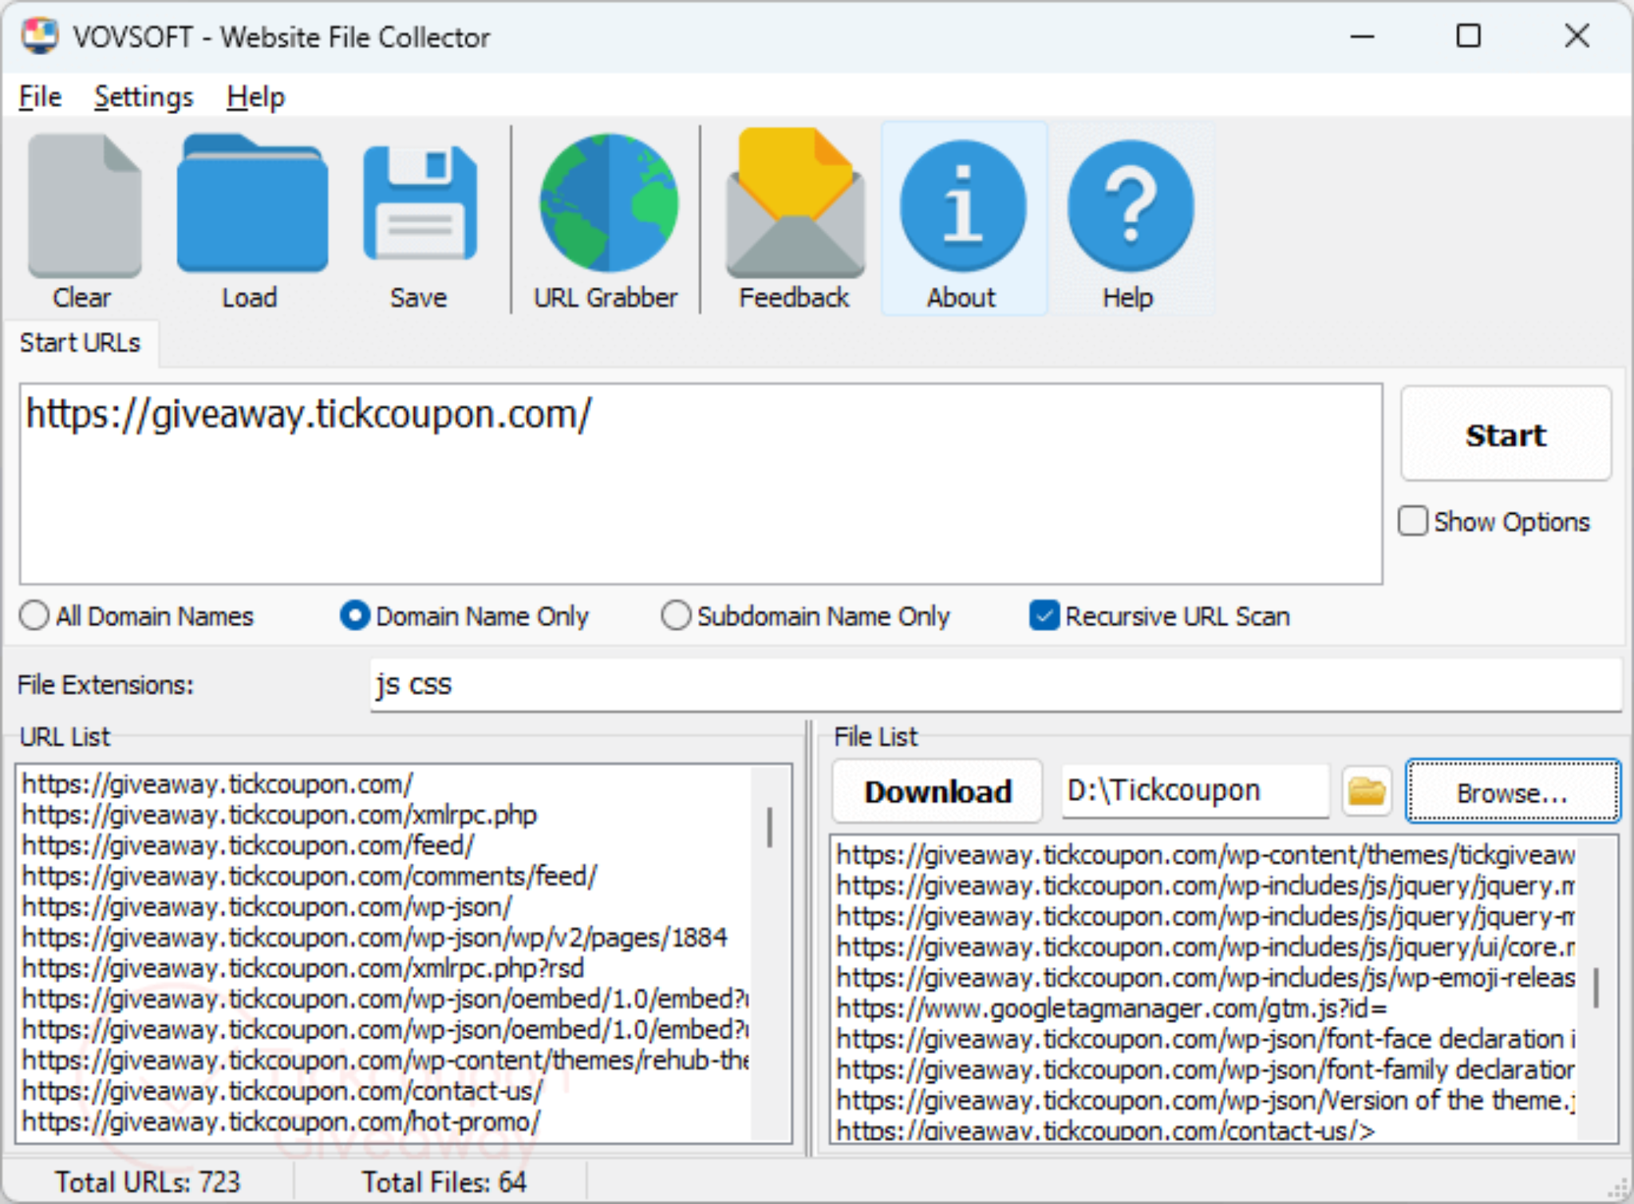Open the Settings menu
The height and width of the screenshot is (1204, 1634).
[x=144, y=97]
